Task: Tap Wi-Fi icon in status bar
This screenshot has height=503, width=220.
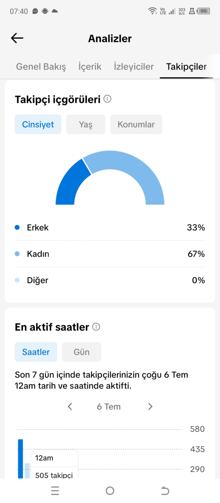Action: 152,11
